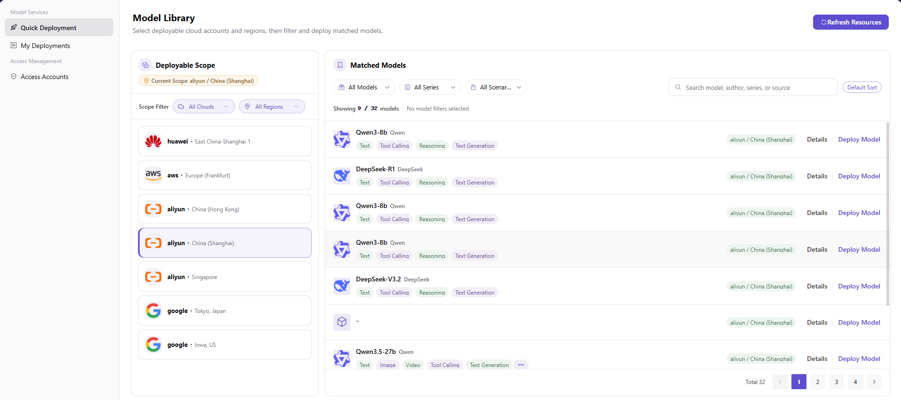Image resolution: width=901 pixels, height=400 pixels.
Task: Go to My Deployments
Action: 59,46
